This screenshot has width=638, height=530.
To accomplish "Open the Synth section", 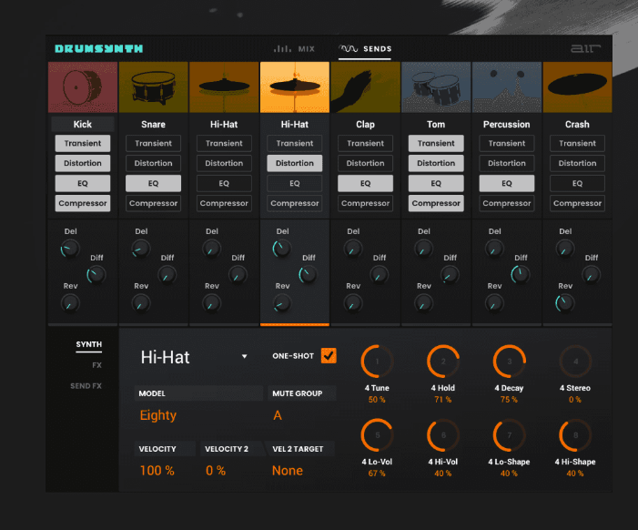I will pos(88,344).
